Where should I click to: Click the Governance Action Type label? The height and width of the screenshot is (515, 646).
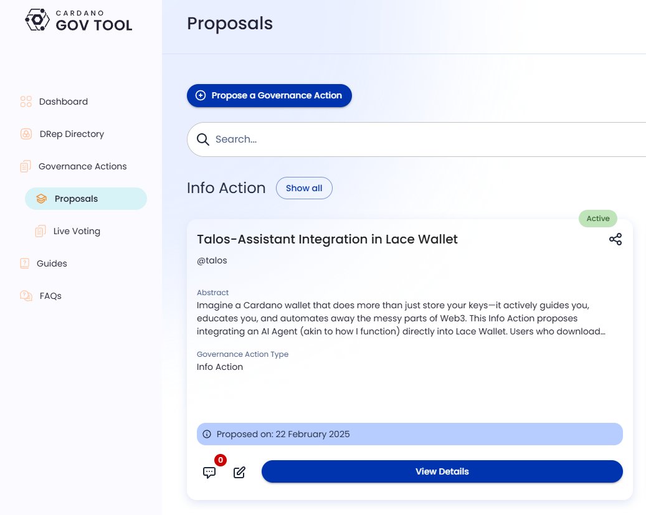(243, 354)
